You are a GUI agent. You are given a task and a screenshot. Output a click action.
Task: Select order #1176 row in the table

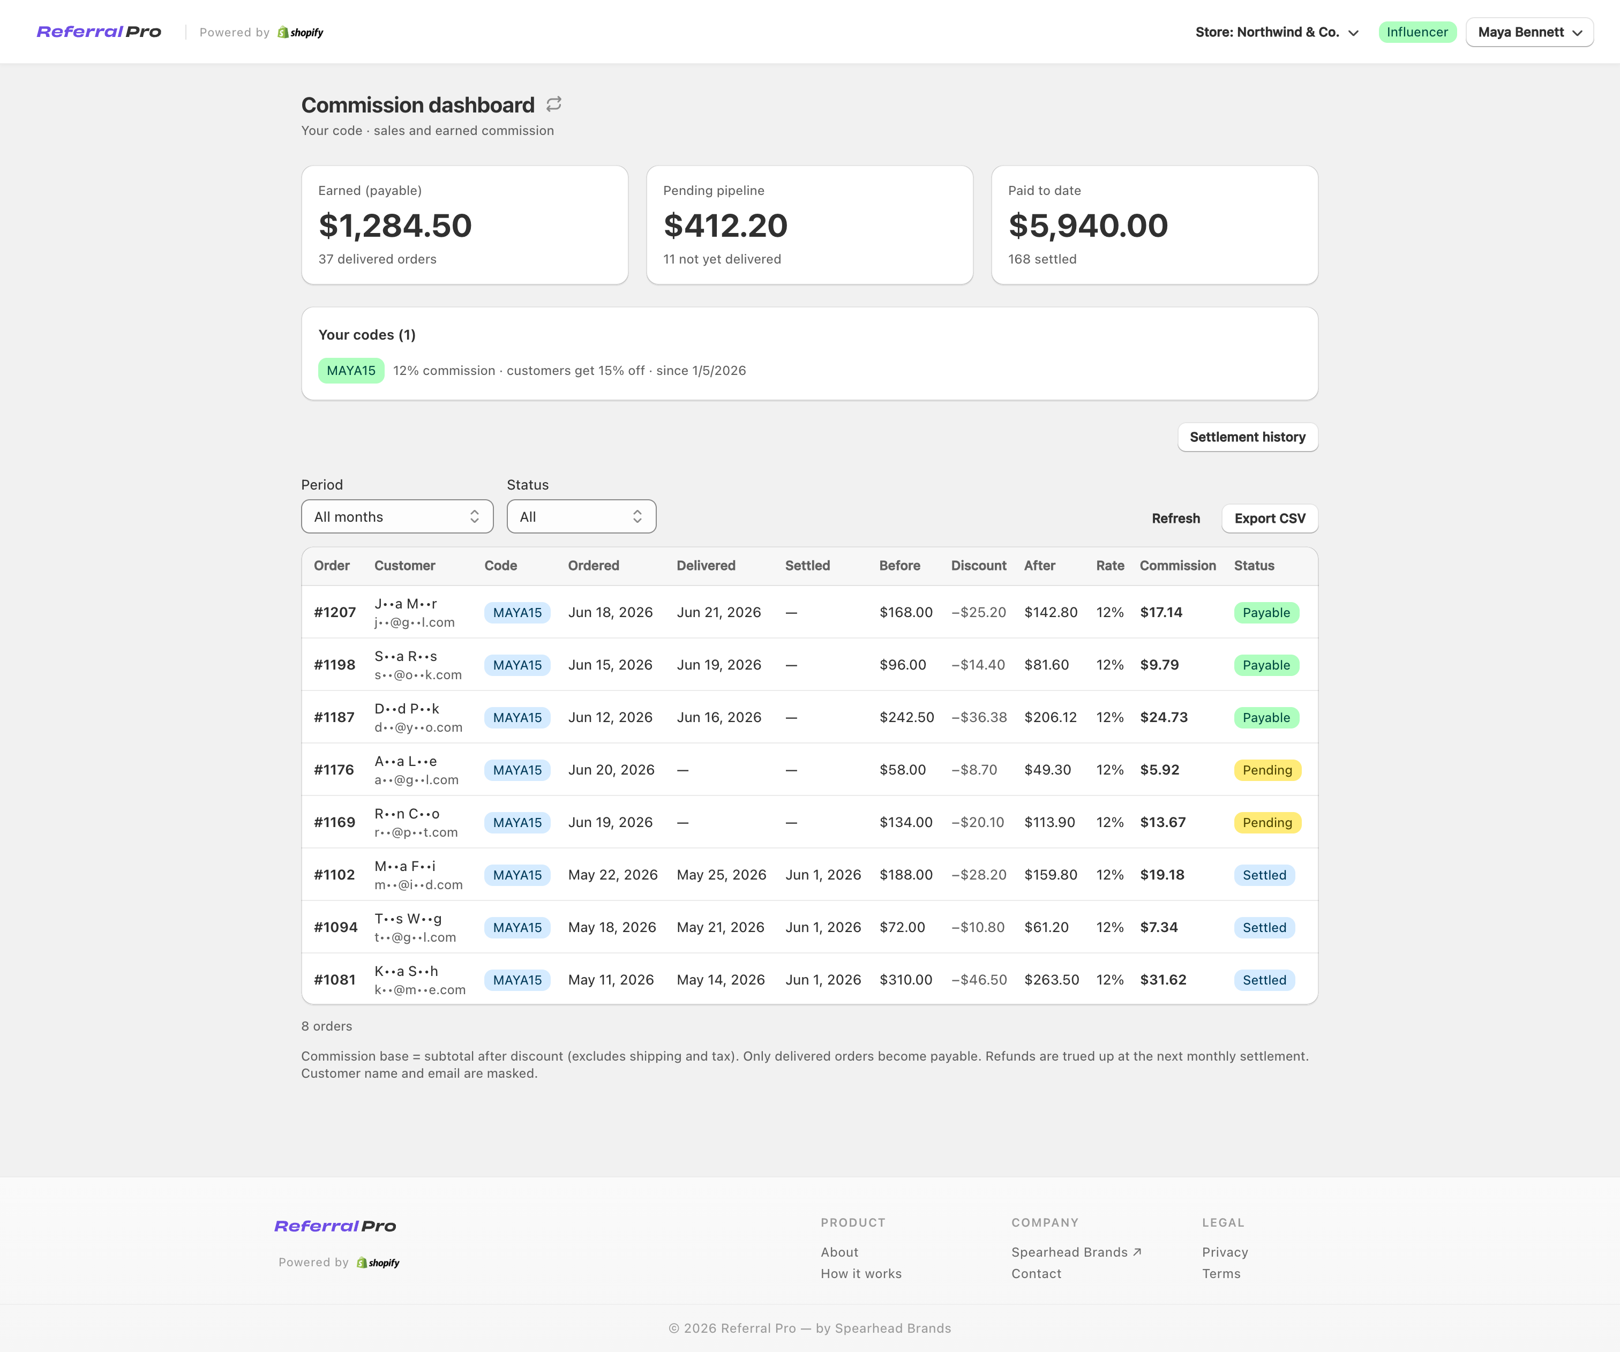[x=809, y=770]
